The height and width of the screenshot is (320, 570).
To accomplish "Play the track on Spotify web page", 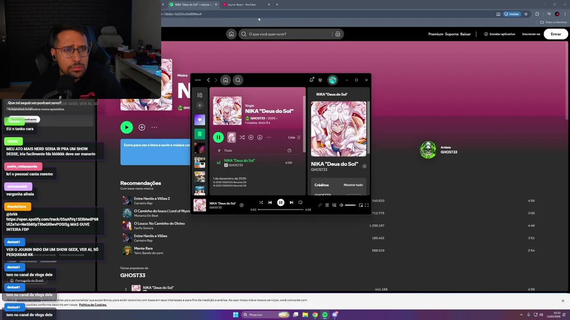I will pyautogui.click(x=126, y=127).
